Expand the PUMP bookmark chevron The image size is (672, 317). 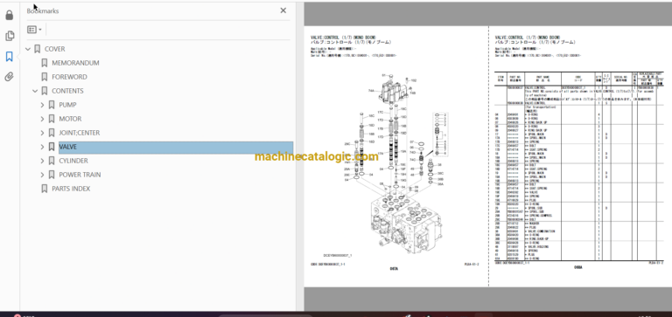click(42, 105)
